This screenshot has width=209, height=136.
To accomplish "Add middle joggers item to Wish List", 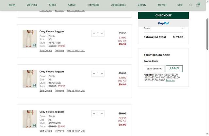I will click(x=75, y=91).
